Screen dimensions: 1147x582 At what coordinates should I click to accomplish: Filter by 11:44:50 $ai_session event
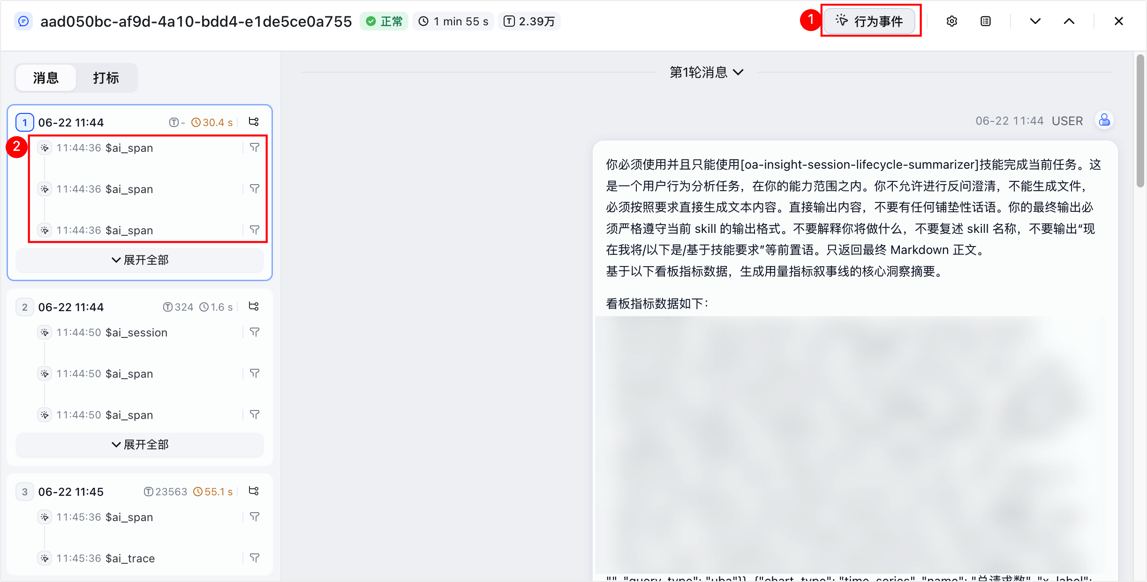point(255,332)
